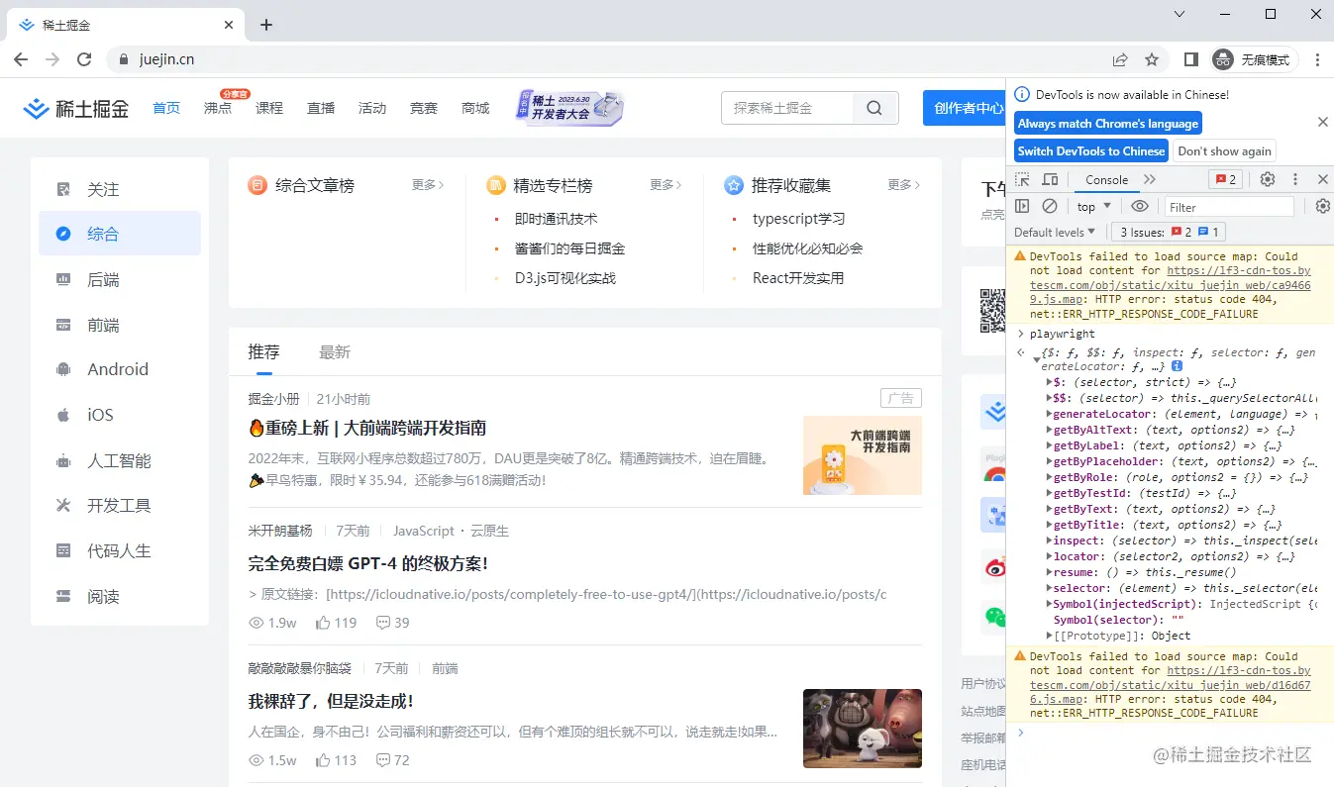This screenshot has height=787, width=1334.
Task: Expand the [[Prototype]] entry
Action: 1050,636
